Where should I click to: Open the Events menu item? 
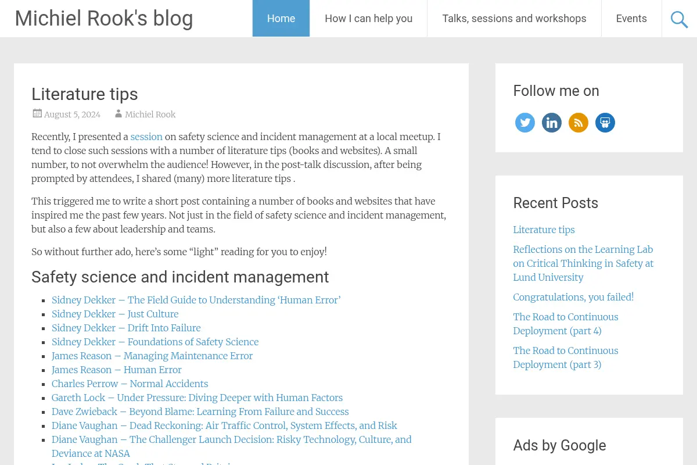click(x=631, y=19)
